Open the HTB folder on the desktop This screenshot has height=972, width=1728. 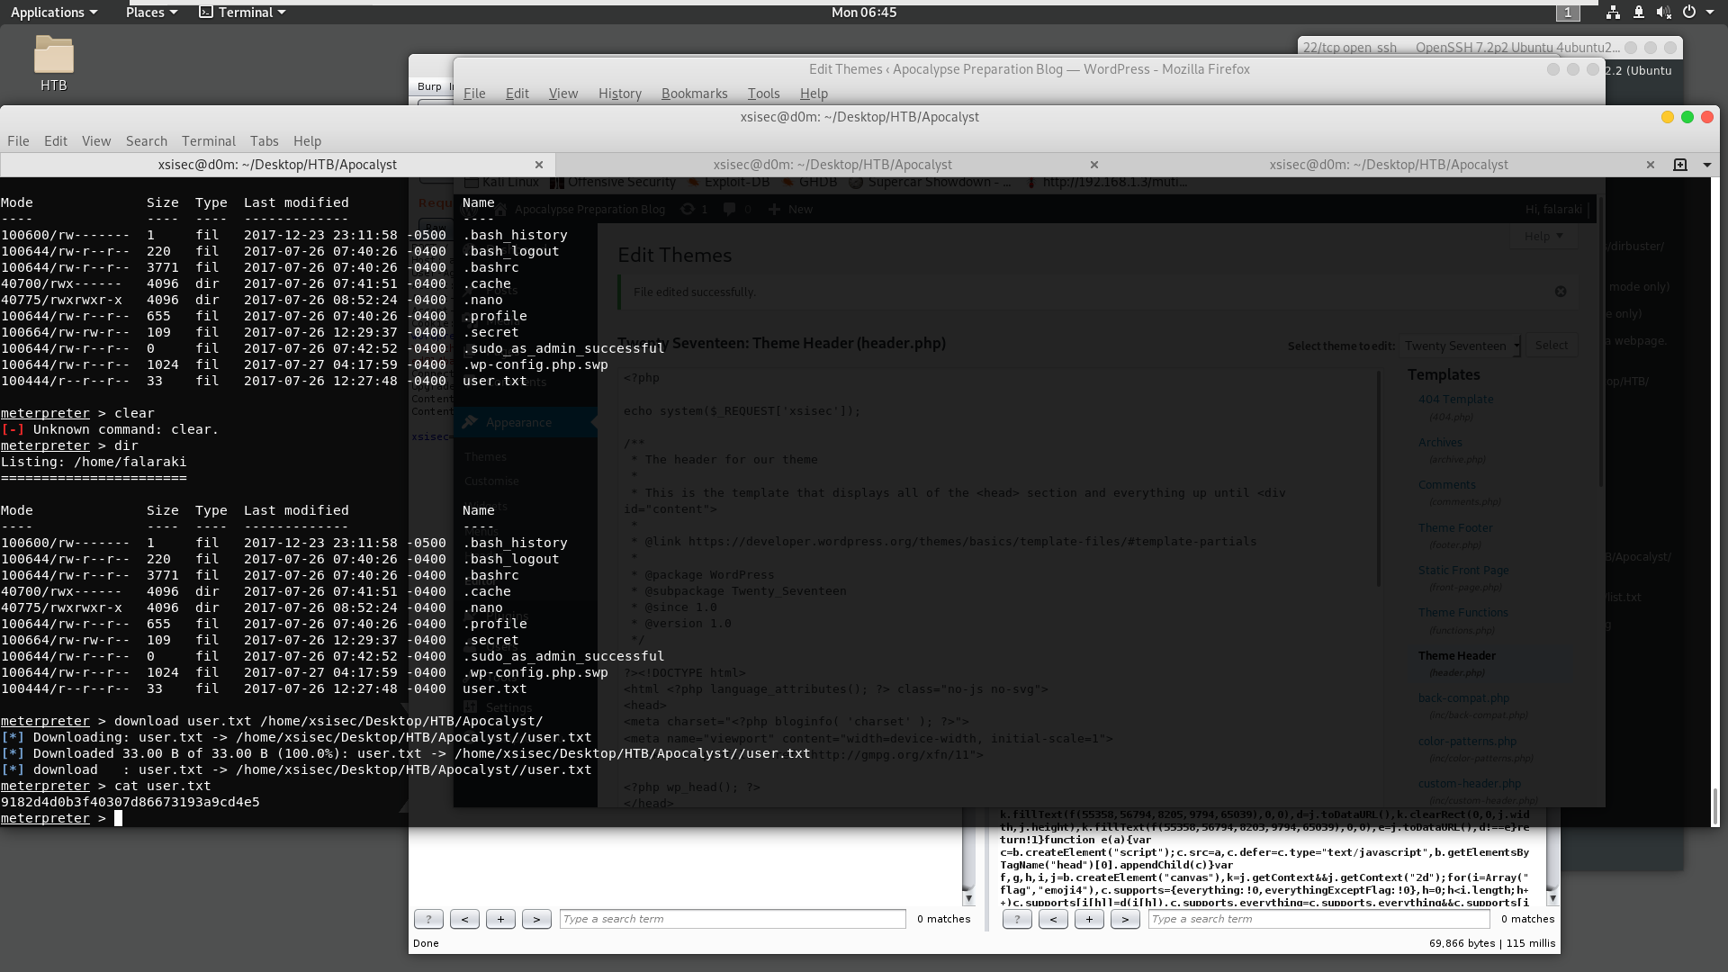pyautogui.click(x=53, y=63)
